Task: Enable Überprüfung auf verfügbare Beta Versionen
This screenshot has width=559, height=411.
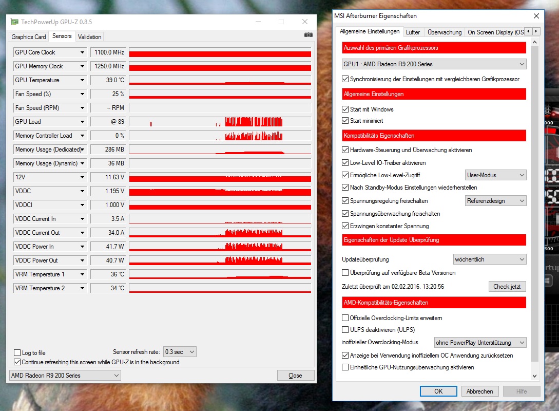Action: pos(345,273)
